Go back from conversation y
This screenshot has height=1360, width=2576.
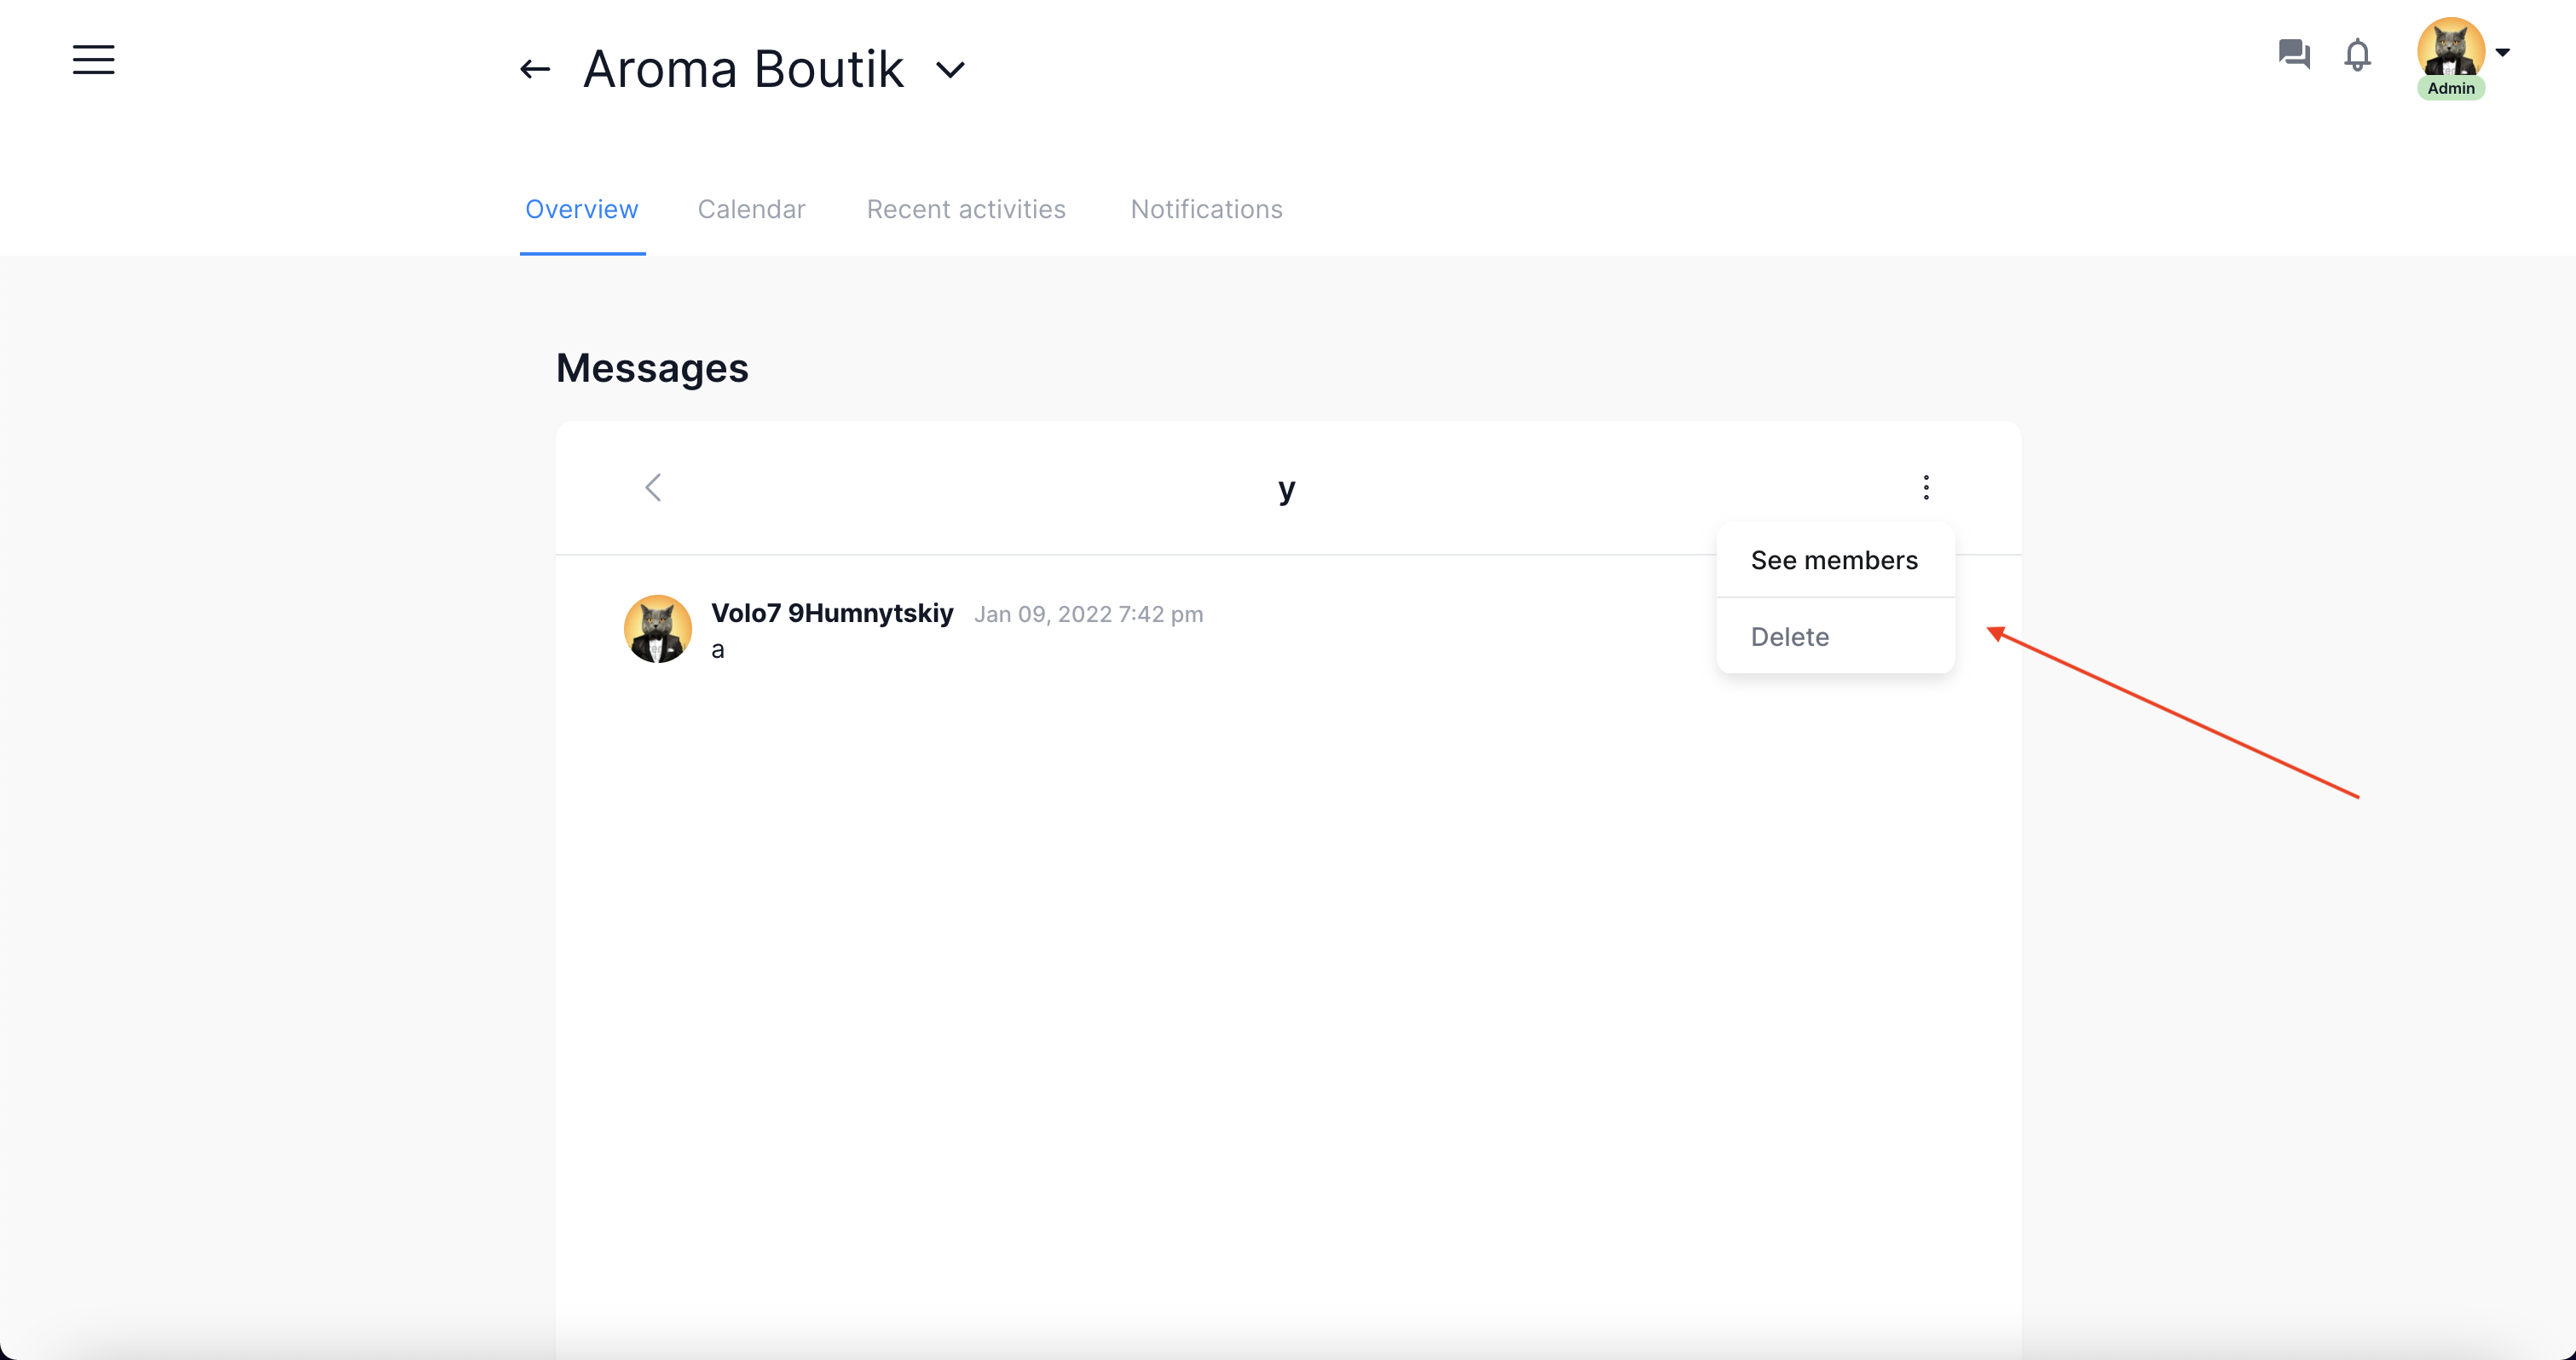[653, 488]
